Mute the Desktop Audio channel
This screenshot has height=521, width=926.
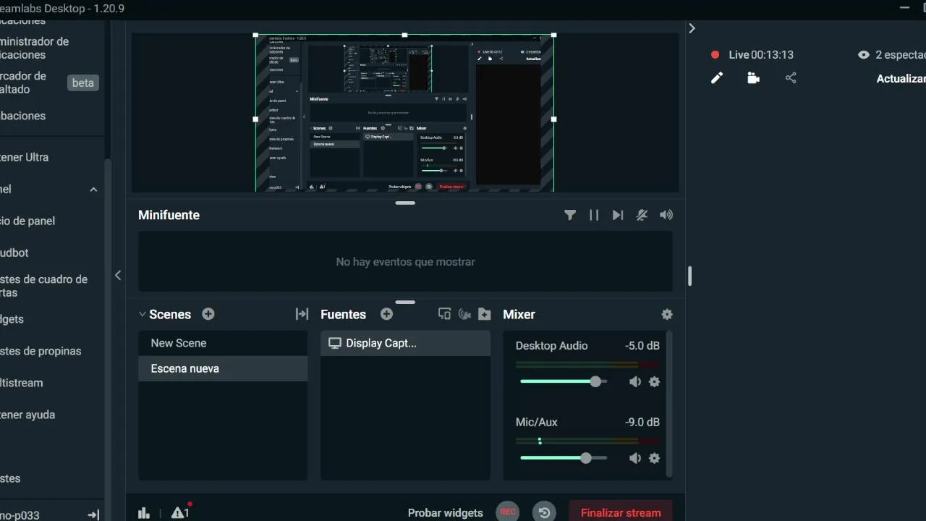pyautogui.click(x=634, y=381)
